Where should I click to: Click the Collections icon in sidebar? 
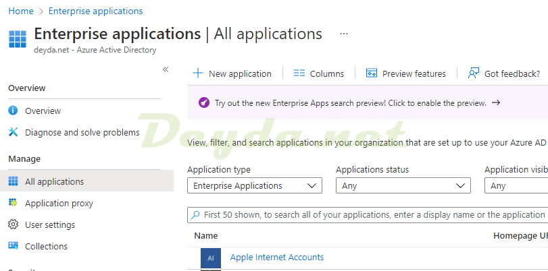[13, 246]
